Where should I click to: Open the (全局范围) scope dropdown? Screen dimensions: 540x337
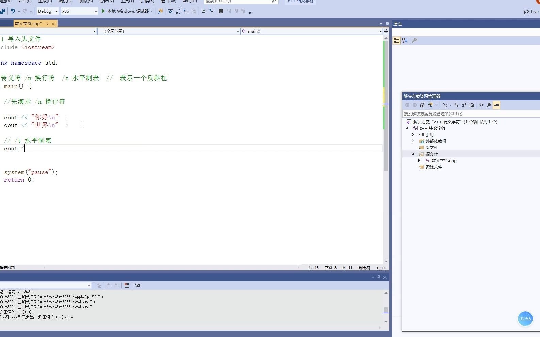pos(168,31)
